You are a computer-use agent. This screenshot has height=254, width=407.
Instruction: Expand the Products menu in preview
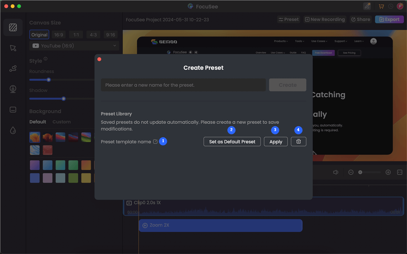coord(281,41)
